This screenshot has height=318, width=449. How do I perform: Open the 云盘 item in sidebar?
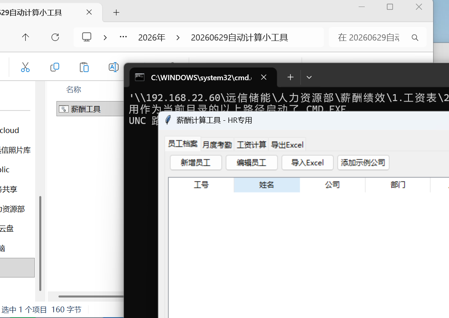pyautogui.click(x=7, y=228)
